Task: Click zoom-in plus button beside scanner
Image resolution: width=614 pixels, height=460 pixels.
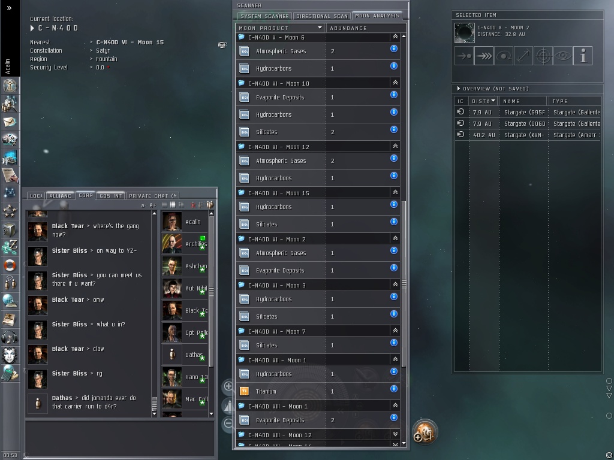Action: [x=228, y=386]
